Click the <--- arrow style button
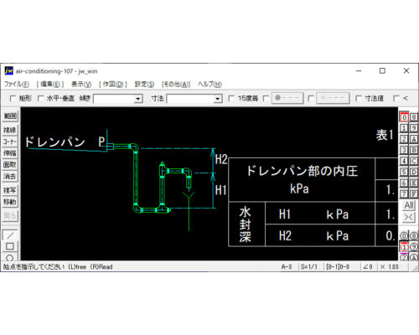 point(333,98)
